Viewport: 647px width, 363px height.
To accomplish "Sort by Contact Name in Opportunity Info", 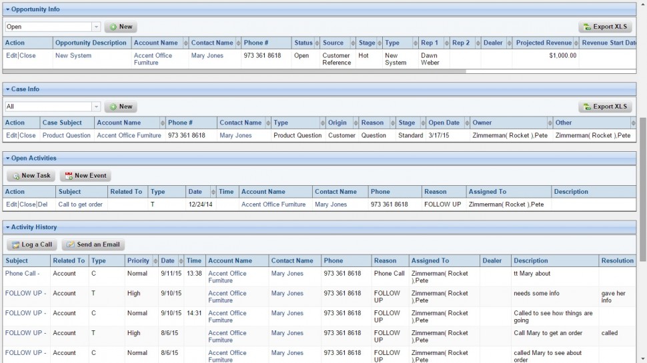I will coord(238,43).
